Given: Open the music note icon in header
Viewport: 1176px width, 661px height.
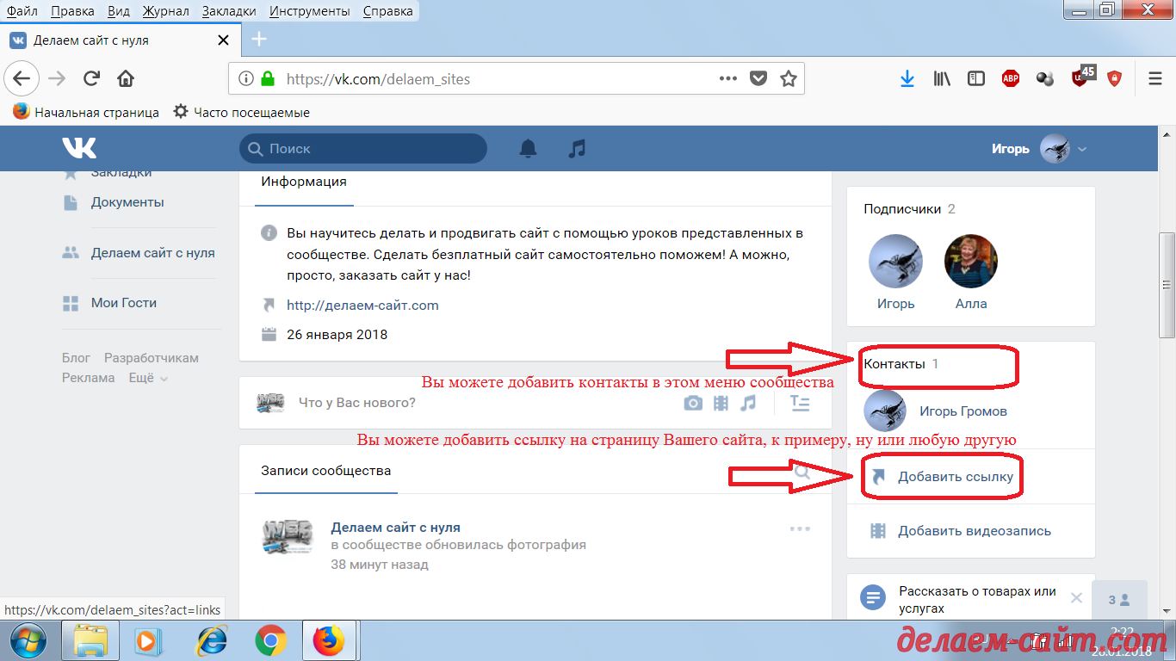Looking at the screenshot, I should point(577,148).
